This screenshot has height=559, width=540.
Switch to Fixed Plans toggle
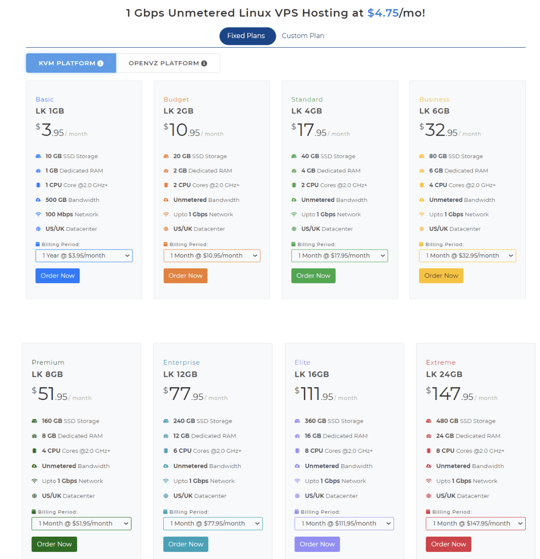(x=246, y=36)
